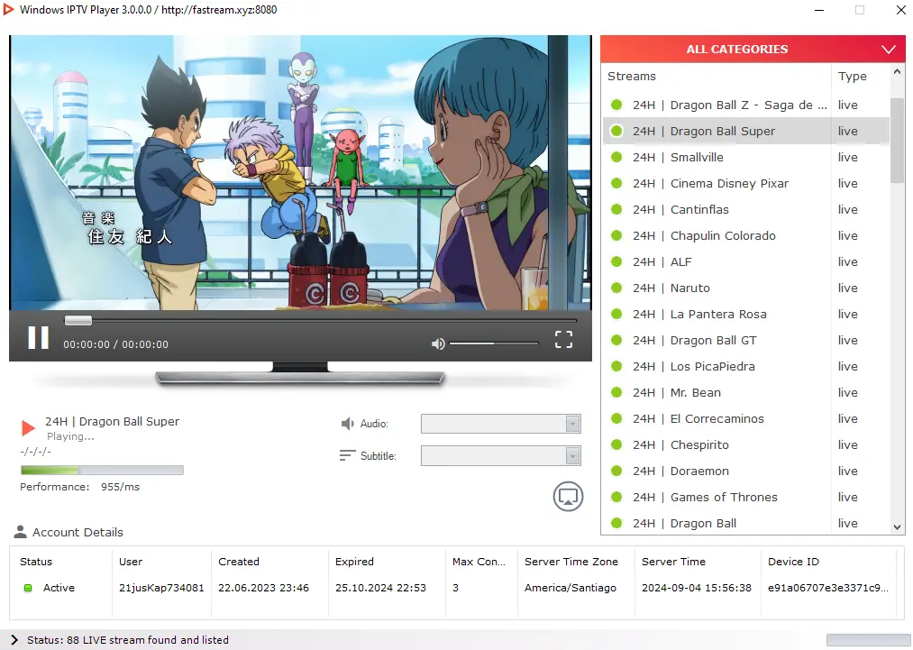The height and width of the screenshot is (650, 913).
Task: Click the status bar 88 LIVE stream text
Action: point(127,639)
